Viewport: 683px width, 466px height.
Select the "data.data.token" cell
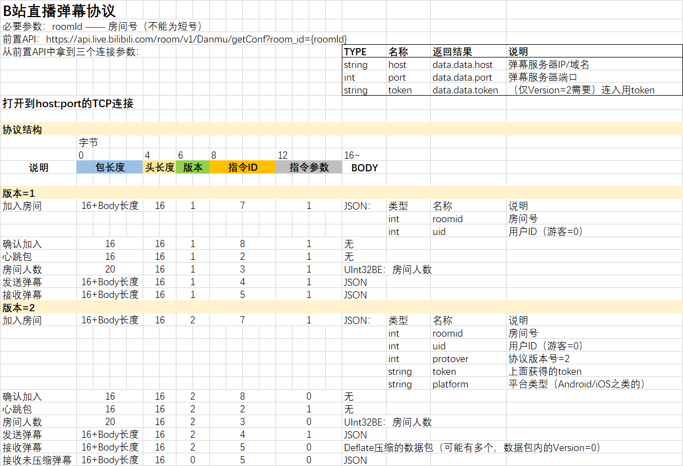465,90
